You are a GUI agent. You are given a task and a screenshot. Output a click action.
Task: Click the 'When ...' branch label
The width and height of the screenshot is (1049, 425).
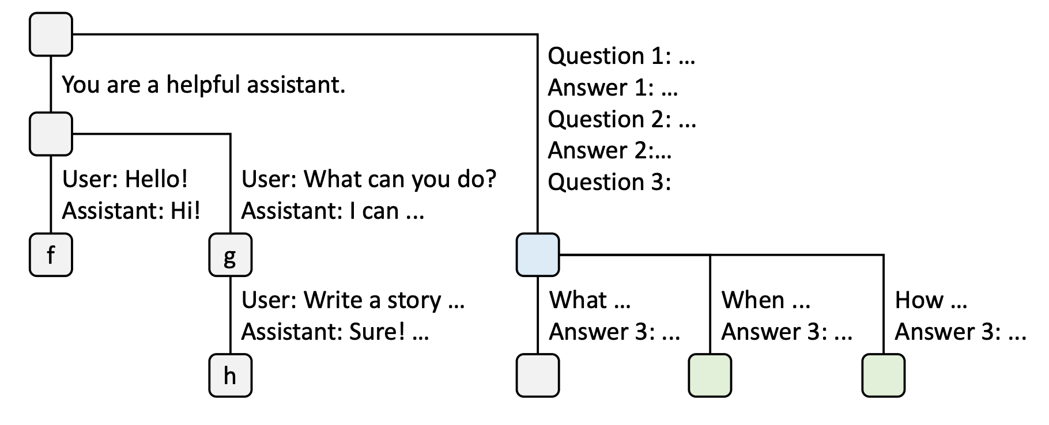click(x=765, y=300)
